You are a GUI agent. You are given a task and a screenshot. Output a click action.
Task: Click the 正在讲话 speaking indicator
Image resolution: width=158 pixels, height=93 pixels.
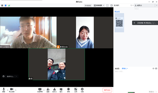coord(145,23)
